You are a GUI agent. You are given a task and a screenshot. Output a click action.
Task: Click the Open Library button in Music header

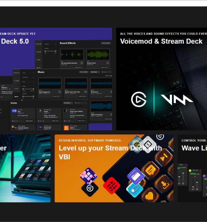tap(84, 72)
